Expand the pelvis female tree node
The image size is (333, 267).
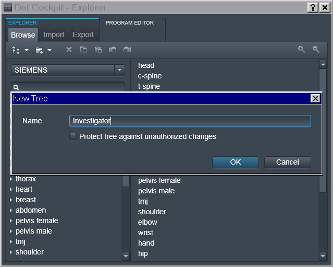pos(11,221)
